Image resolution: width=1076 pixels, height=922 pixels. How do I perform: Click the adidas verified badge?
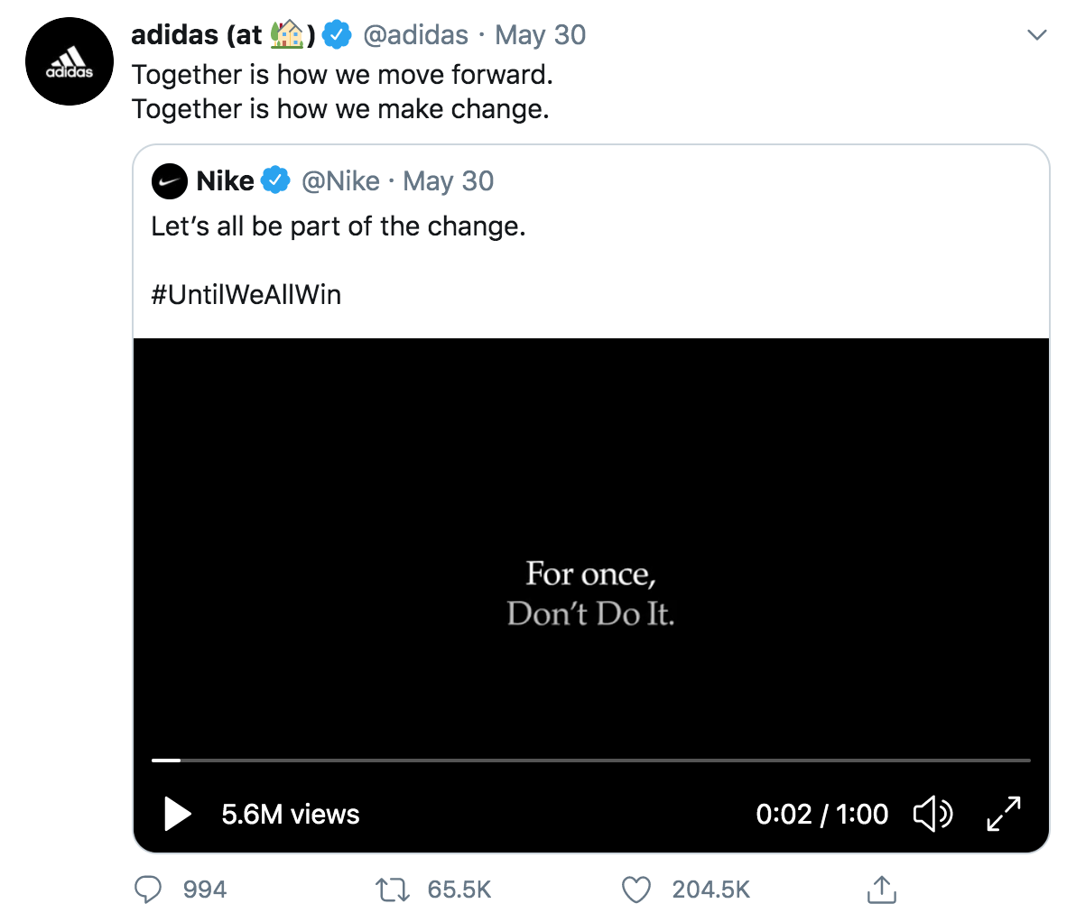tap(337, 35)
